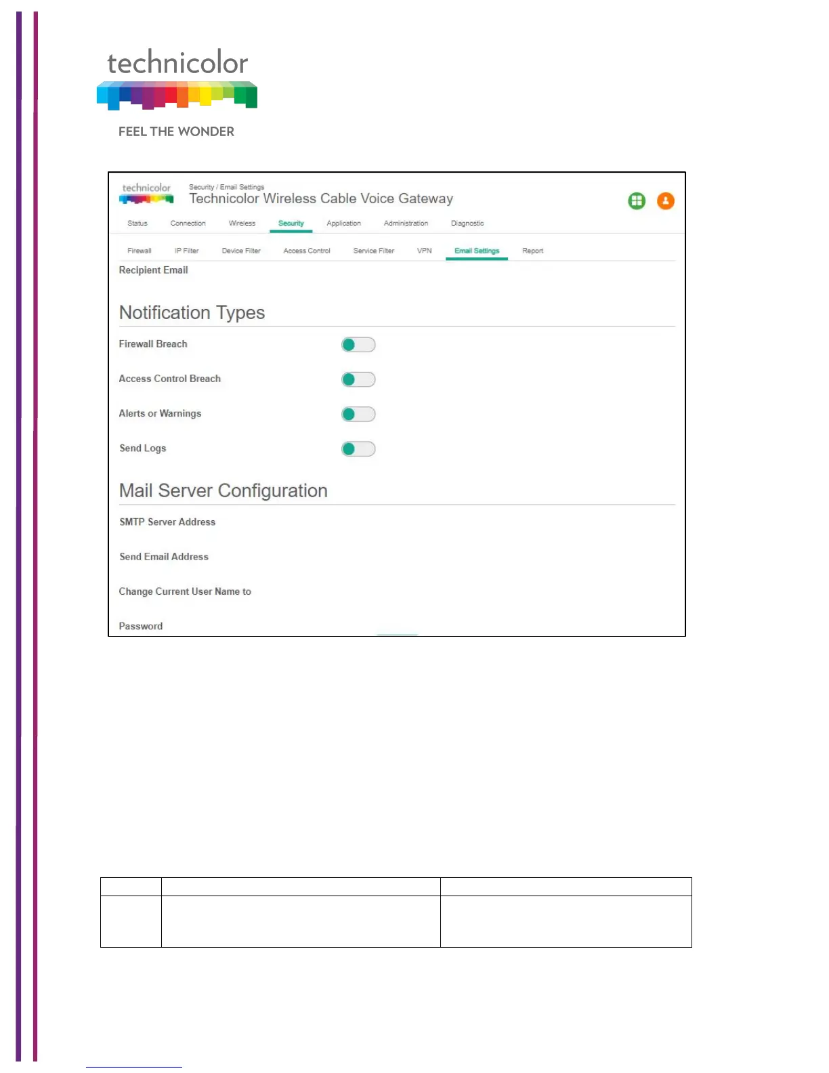
Task: Click the Send Logs label
Action: pos(142,448)
